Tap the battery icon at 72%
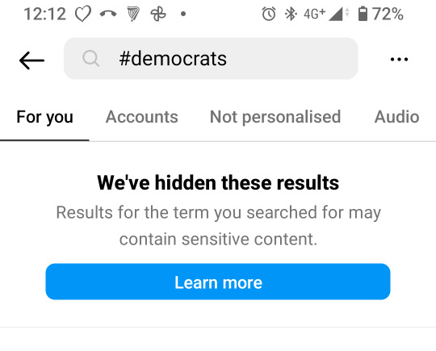436x351 pixels. (x=363, y=14)
